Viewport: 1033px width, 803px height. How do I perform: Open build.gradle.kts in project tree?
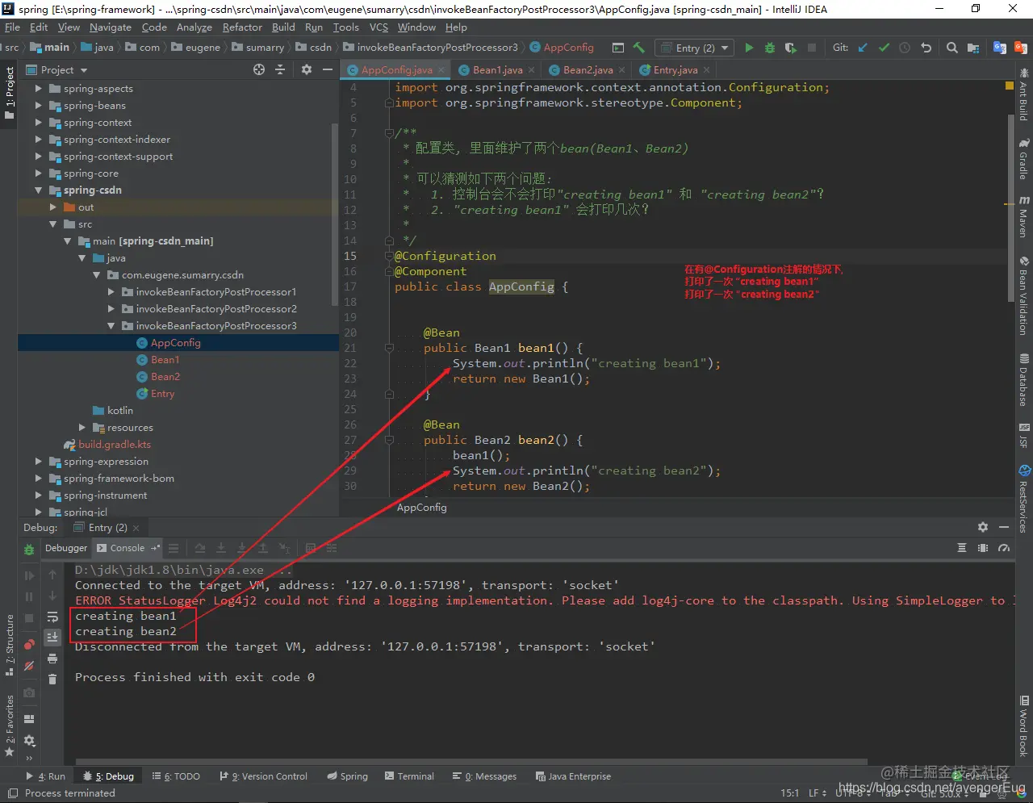[114, 445]
